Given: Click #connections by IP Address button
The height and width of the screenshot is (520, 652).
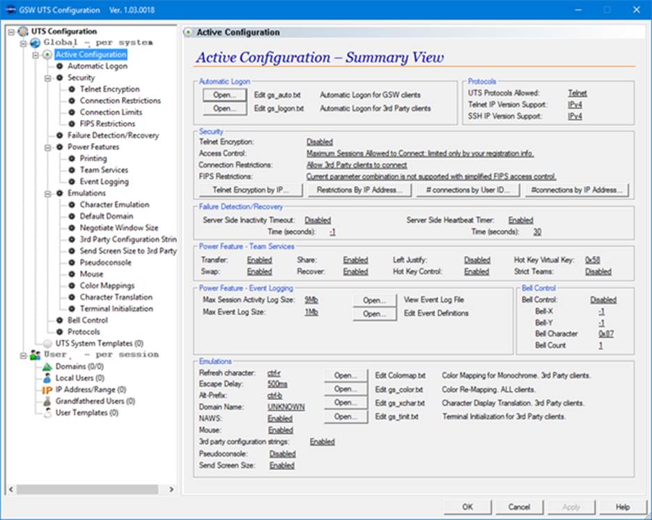Looking at the screenshot, I should (577, 190).
